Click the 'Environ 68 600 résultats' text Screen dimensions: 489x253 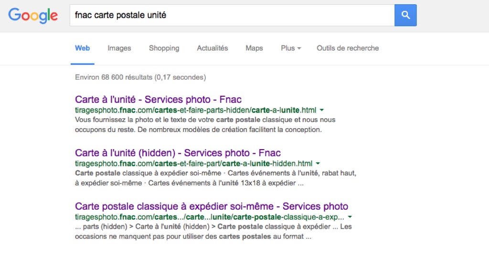point(140,77)
